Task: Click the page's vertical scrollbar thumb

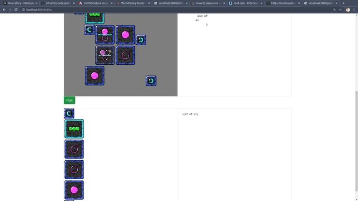Action: 356,141
